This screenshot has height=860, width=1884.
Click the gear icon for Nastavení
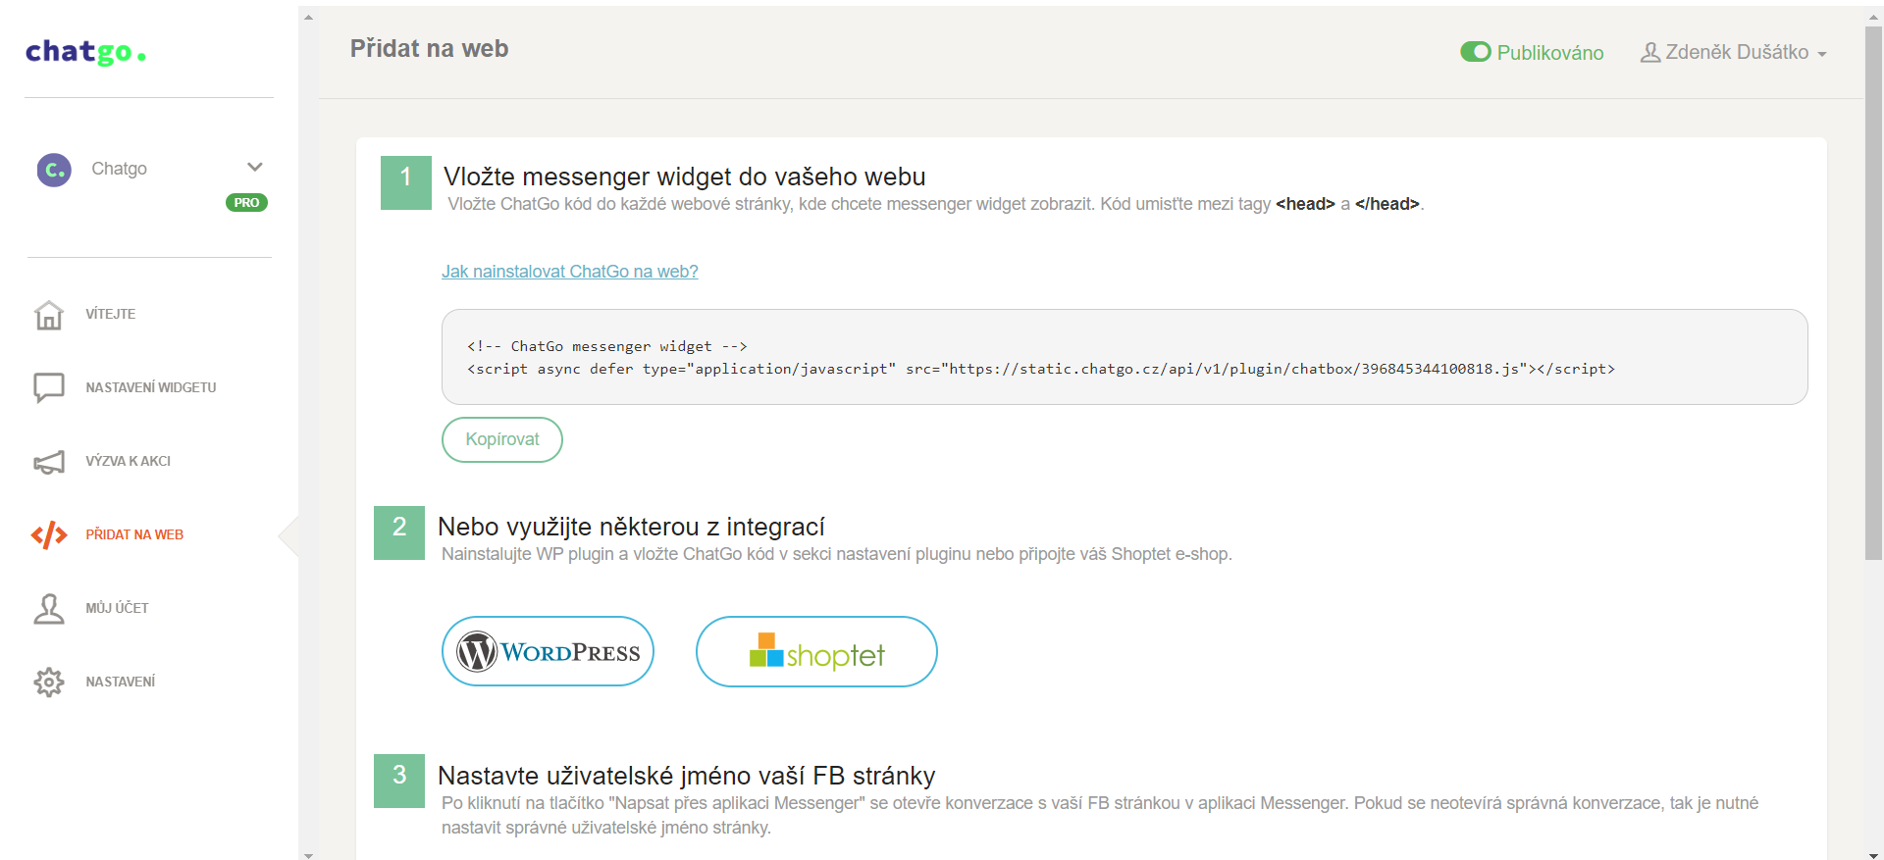(x=49, y=682)
